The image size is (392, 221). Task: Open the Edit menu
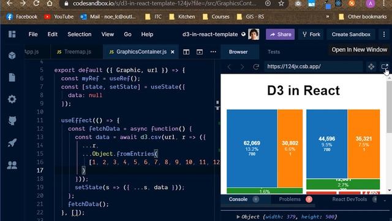[53, 34]
